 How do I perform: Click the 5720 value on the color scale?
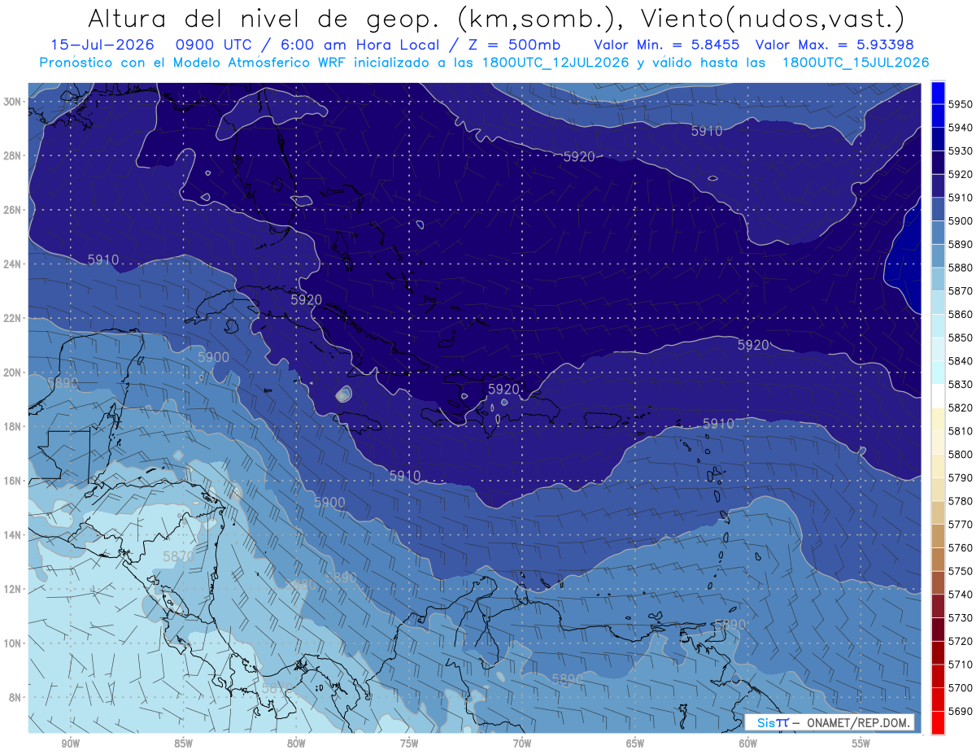(961, 641)
